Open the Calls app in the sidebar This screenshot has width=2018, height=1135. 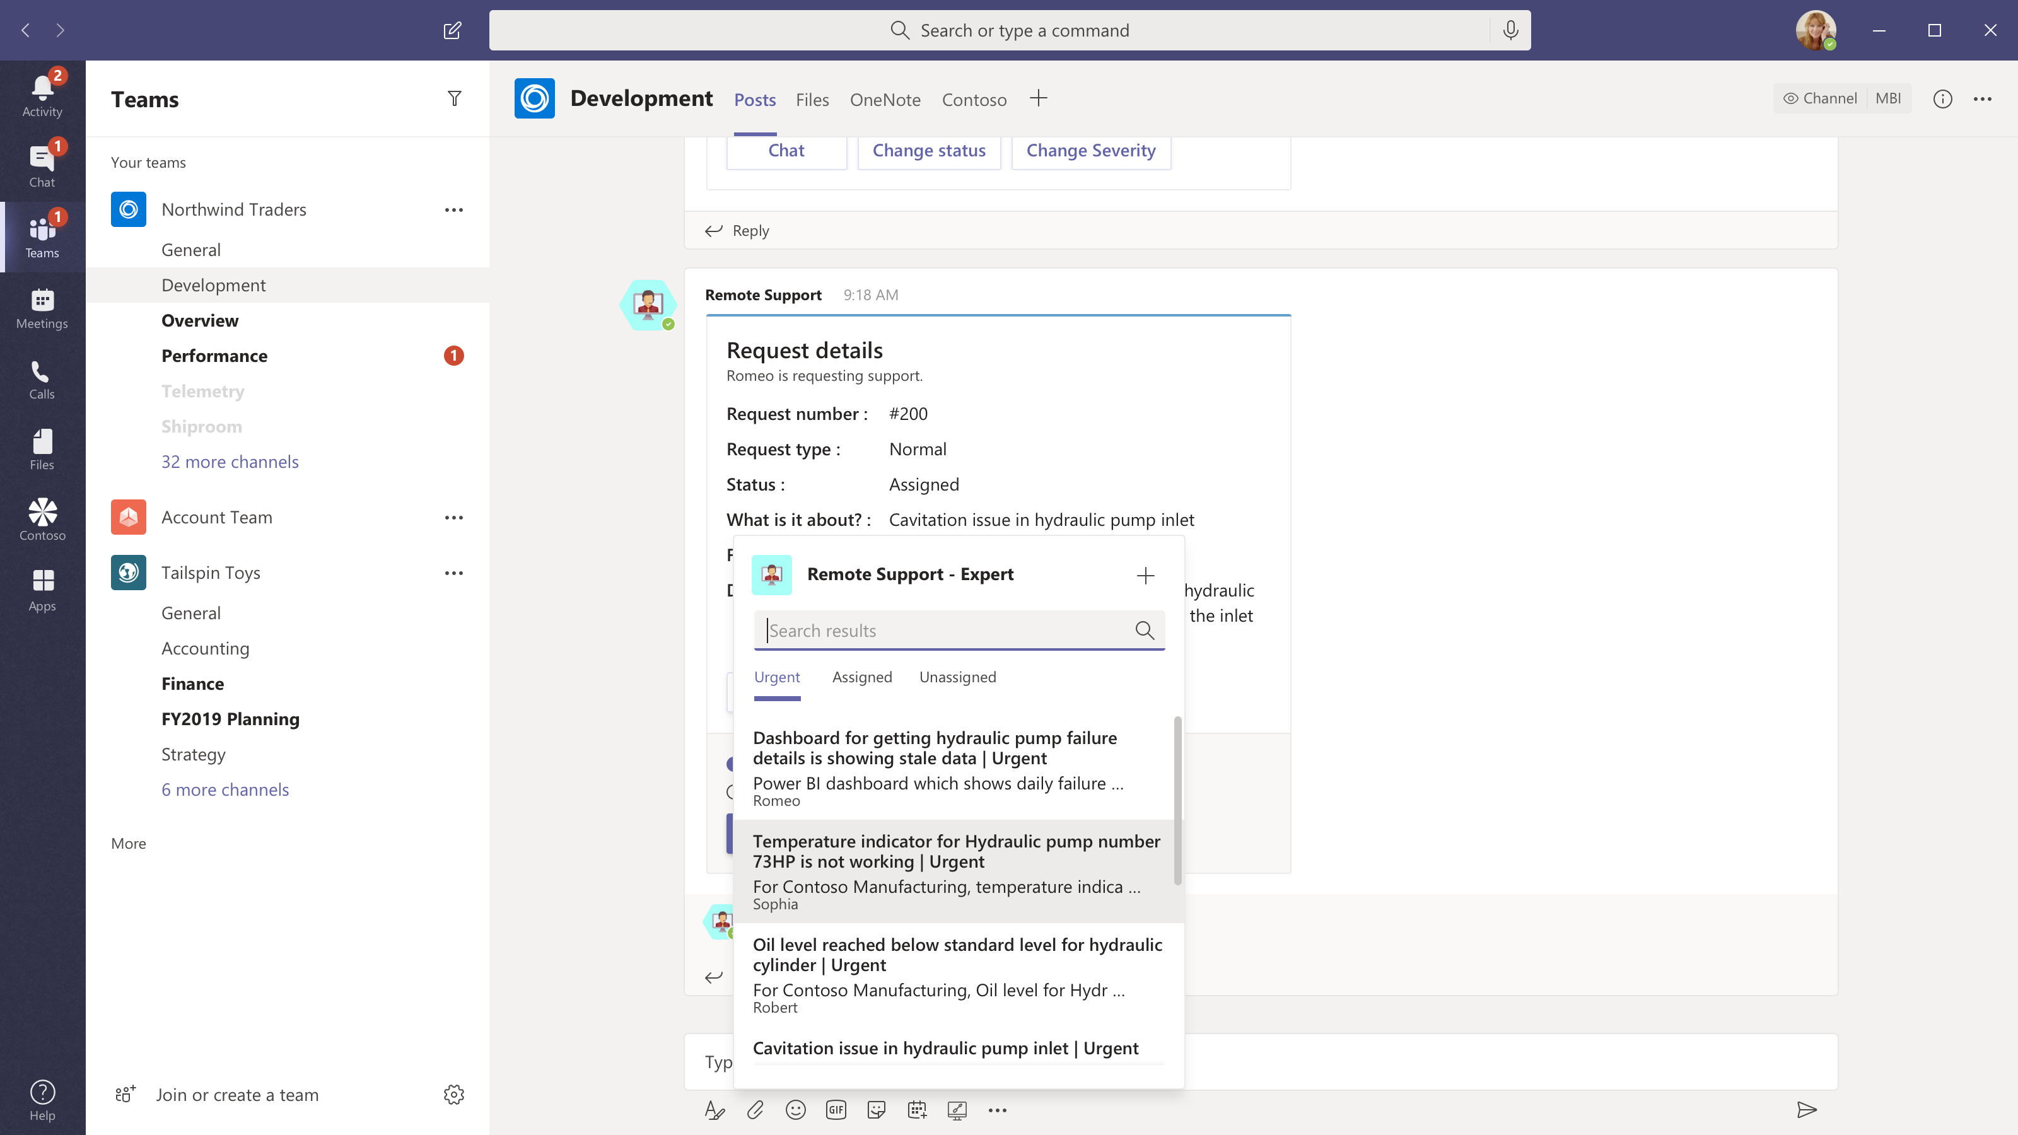[42, 380]
